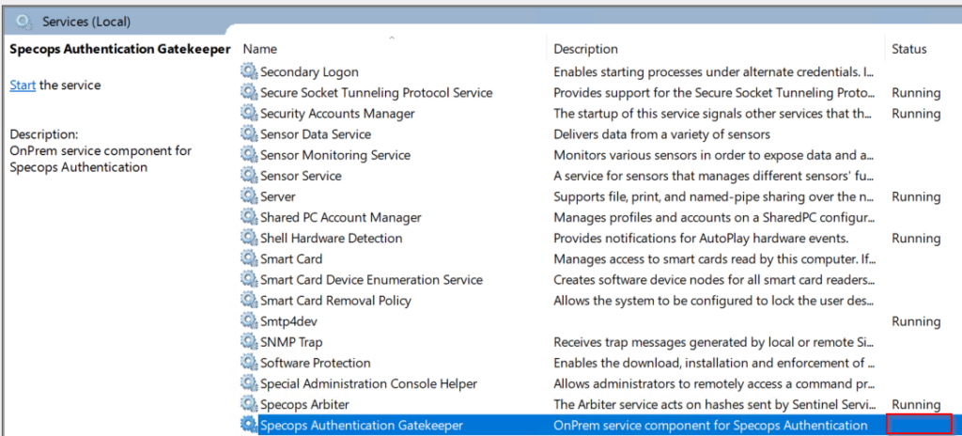Select Smart Card Removal Policy service
Screen dimensions: 962x436
(335, 301)
